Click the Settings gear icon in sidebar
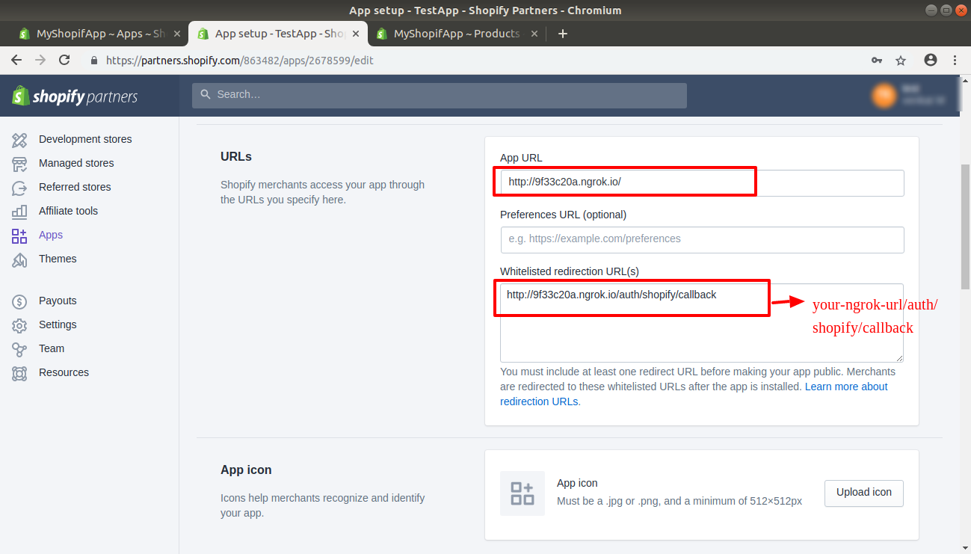 [x=19, y=325]
